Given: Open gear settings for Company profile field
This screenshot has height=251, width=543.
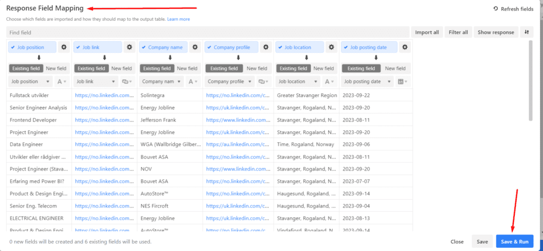Looking at the screenshot, I should coord(265,47).
